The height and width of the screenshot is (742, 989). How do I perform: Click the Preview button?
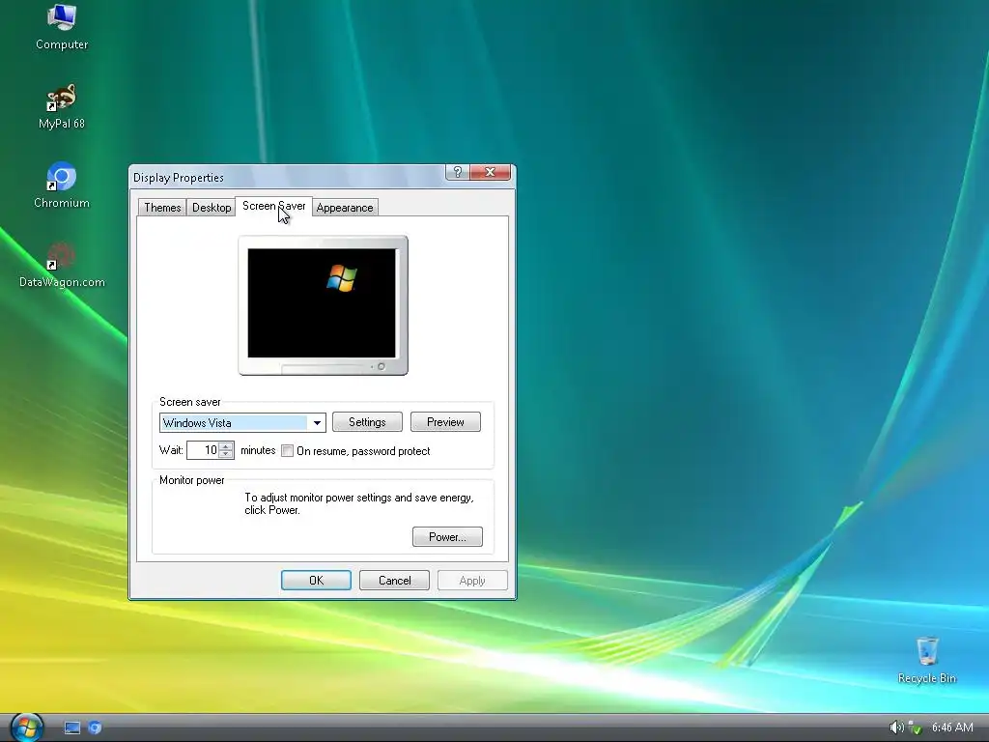pyautogui.click(x=445, y=422)
